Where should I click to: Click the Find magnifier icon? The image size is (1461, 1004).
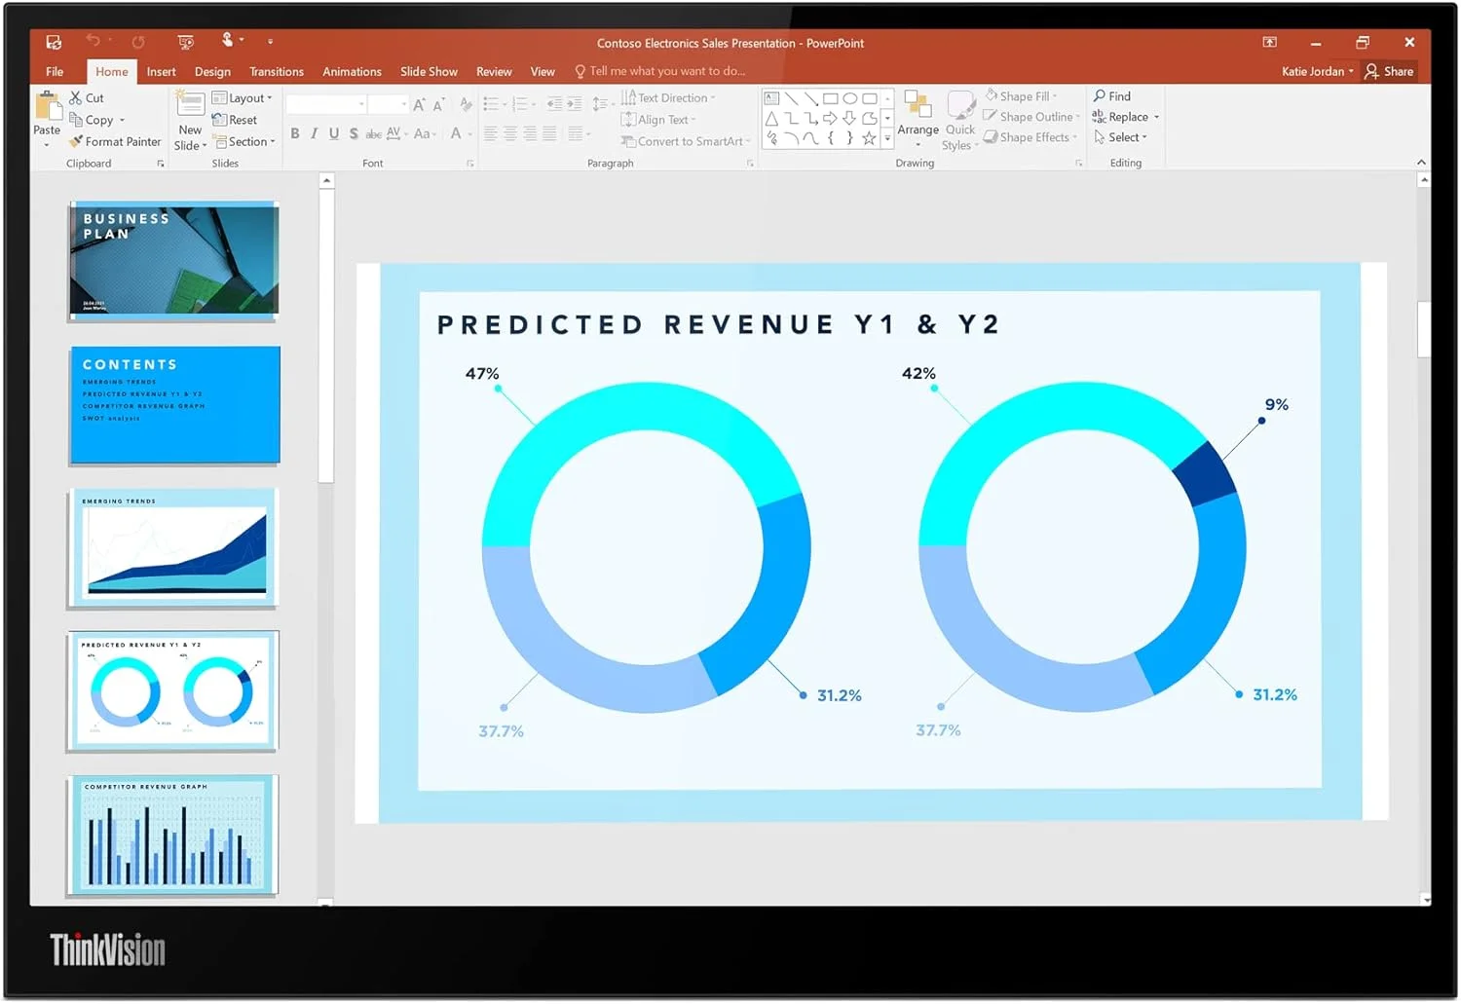(1100, 96)
